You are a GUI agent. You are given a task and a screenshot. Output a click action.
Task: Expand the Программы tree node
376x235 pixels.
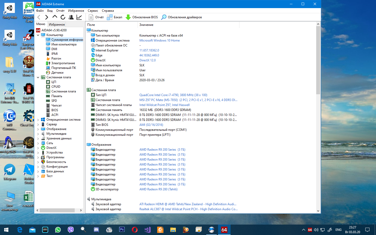click(x=38, y=157)
